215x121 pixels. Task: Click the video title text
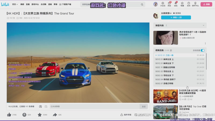tap(40, 13)
